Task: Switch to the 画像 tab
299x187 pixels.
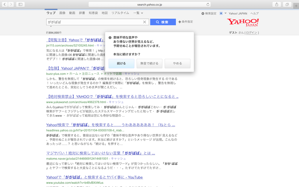Action: coord(62,13)
